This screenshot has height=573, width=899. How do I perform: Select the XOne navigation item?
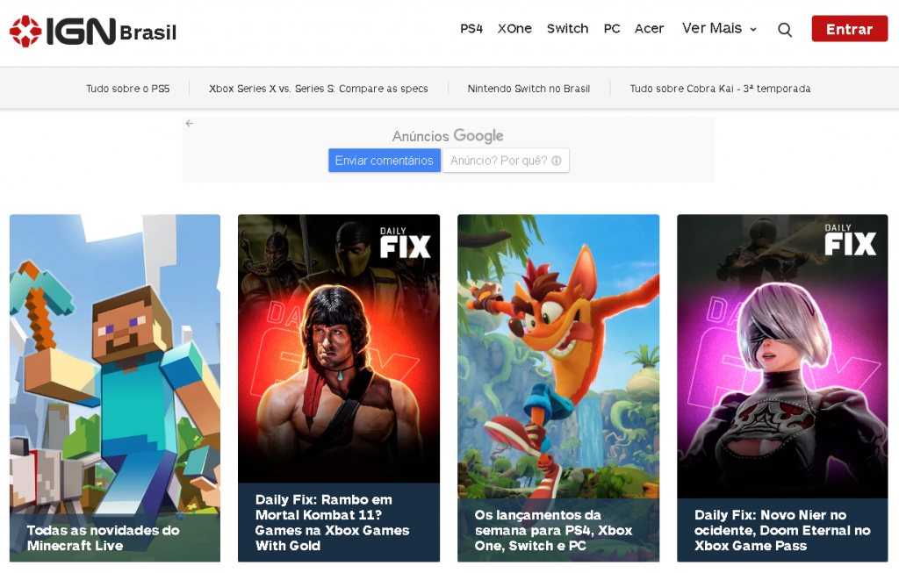pyautogui.click(x=514, y=29)
